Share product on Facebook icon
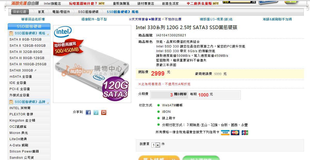Viewport: 310px width, 160px height. (x=88, y=113)
